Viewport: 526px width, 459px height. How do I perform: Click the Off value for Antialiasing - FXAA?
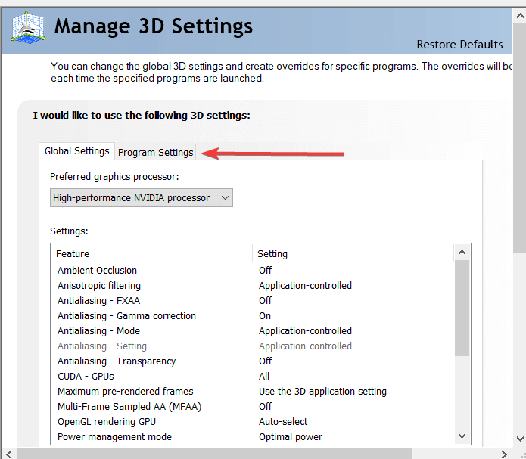(265, 300)
